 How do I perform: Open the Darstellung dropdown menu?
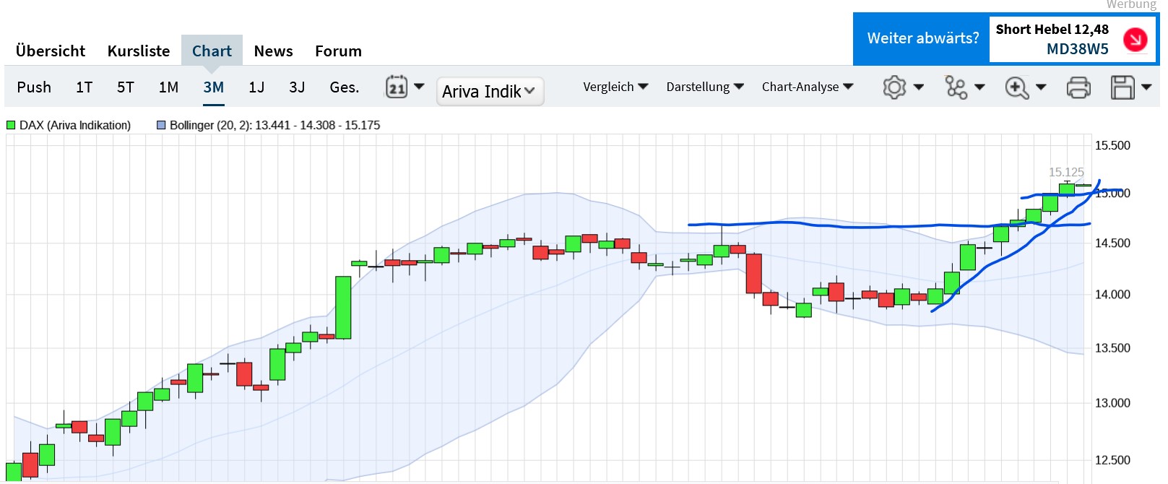point(704,87)
